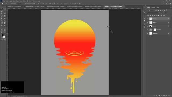This screenshot has height=97, width=172.
Task: Delete layer with the trash icon
Action: (x=169, y=96)
